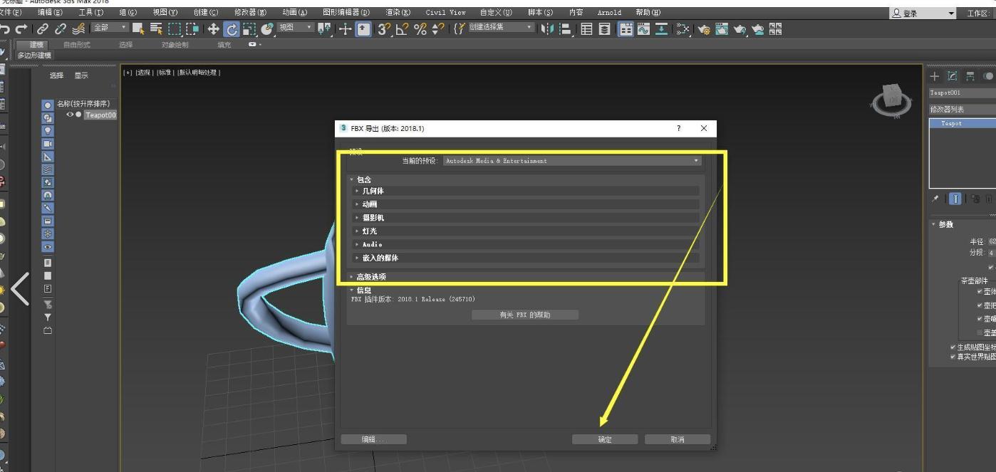Open the Create panel plus icon
This screenshot has height=472, width=996.
pyautogui.click(x=935, y=76)
